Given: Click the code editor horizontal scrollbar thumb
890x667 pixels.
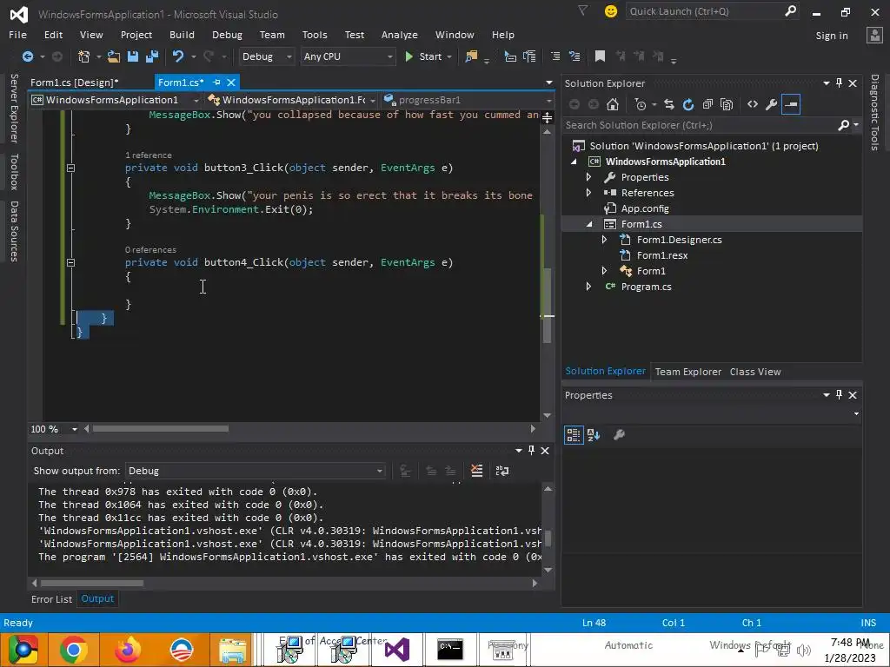Looking at the screenshot, I should click(161, 429).
